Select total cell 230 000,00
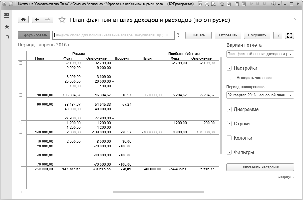Image resolution: width=303 pixels, height=200 pixels. [x=44, y=169]
